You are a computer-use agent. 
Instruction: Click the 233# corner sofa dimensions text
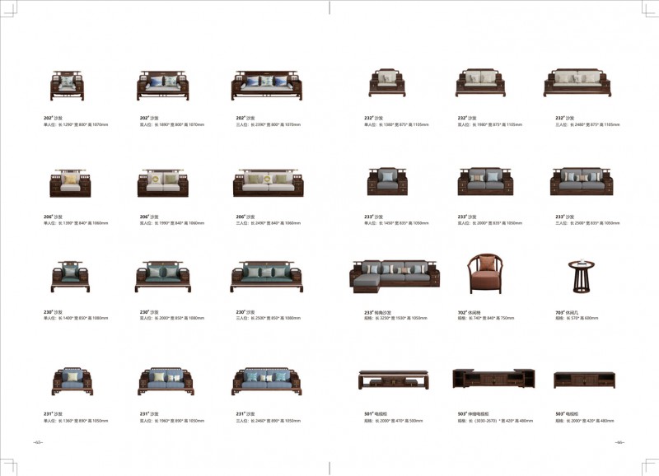(396, 318)
